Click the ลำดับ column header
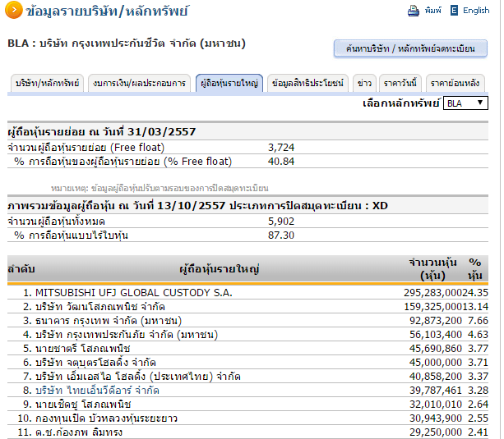 21,269
